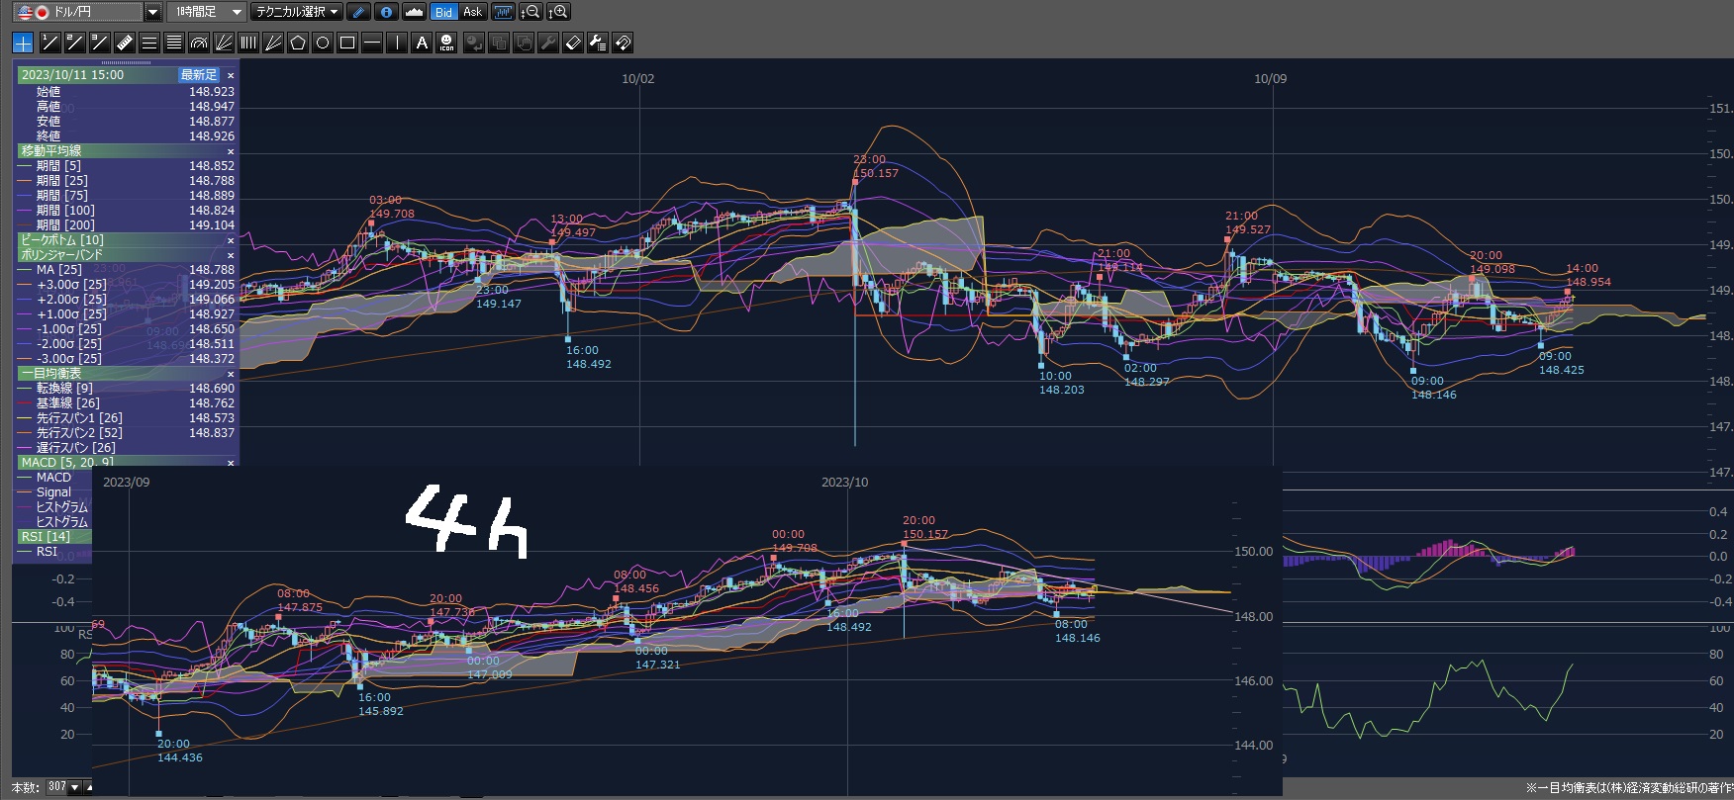Open the テクニカル選択 dropdown menu
The width and height of the screenshot is (1734, 800).
(296, 12)
